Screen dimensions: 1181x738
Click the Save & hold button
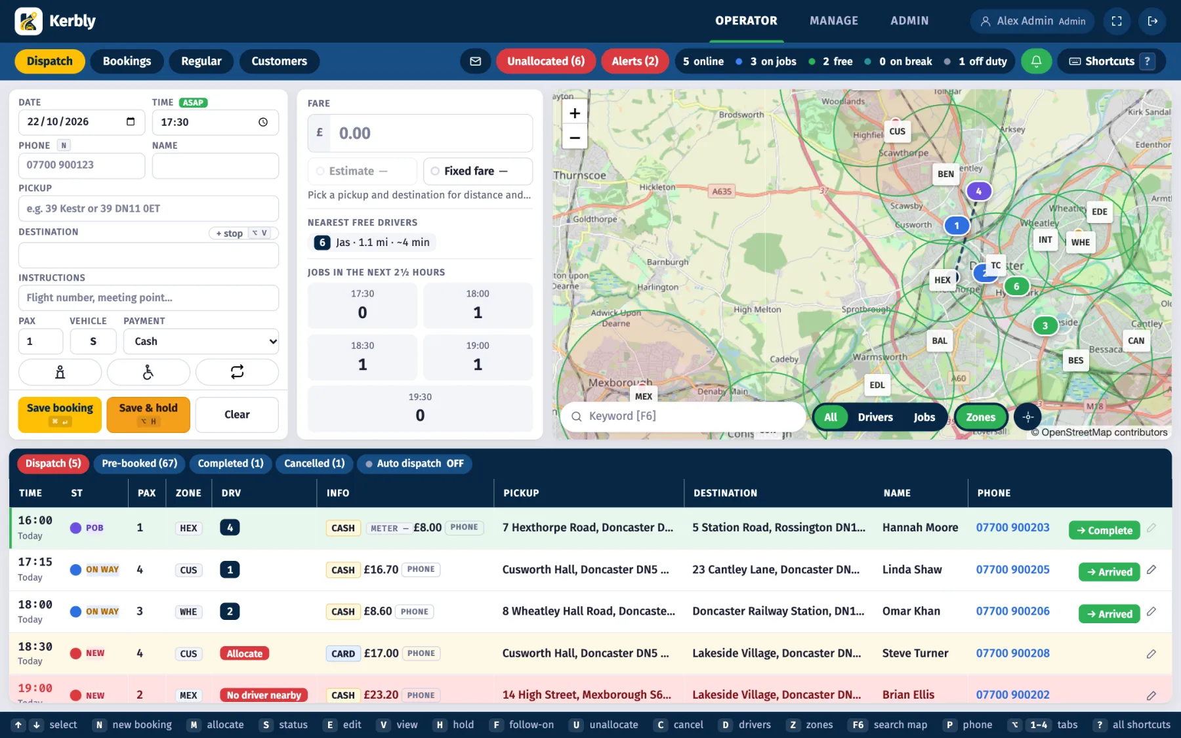[x=148, y=415]
